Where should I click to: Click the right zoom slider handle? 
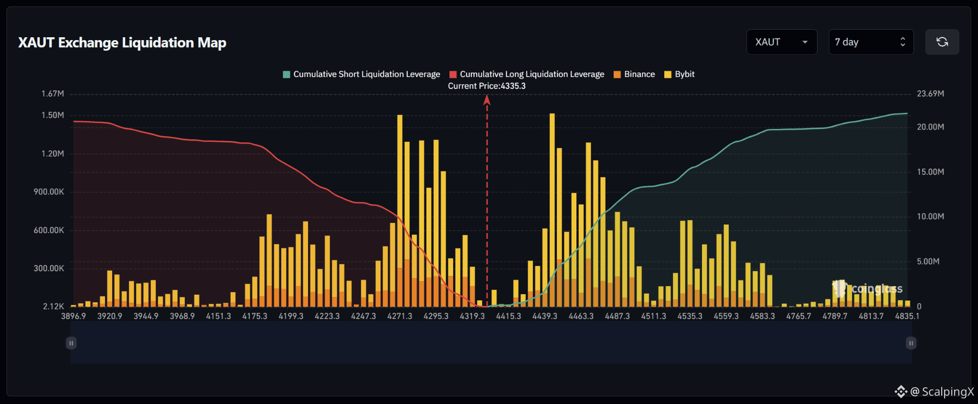[911, 343]
